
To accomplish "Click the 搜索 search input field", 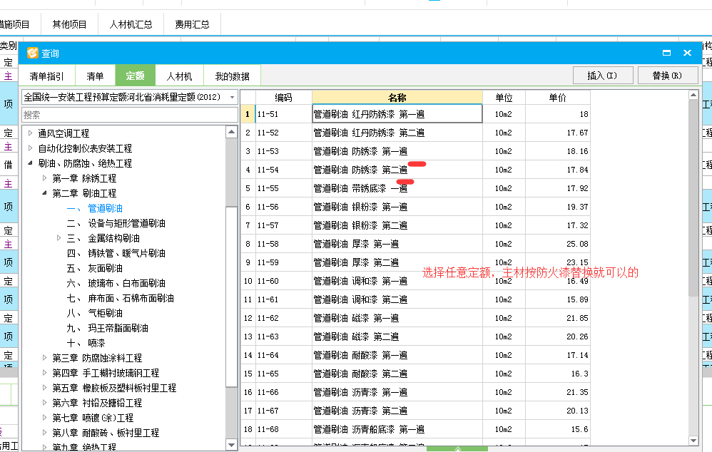I will click(130, 115).
